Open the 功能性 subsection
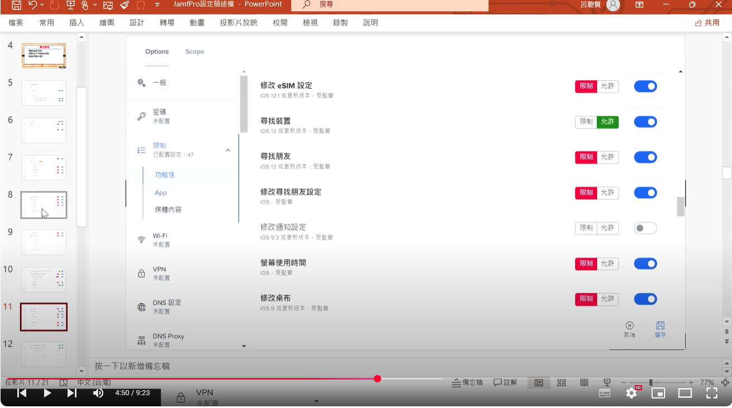Viewport: 732px width, 408px height. coord(165,175)
